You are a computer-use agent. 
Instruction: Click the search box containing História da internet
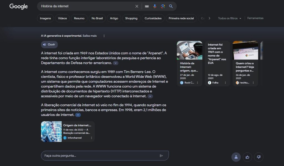[x=107, y=6]
